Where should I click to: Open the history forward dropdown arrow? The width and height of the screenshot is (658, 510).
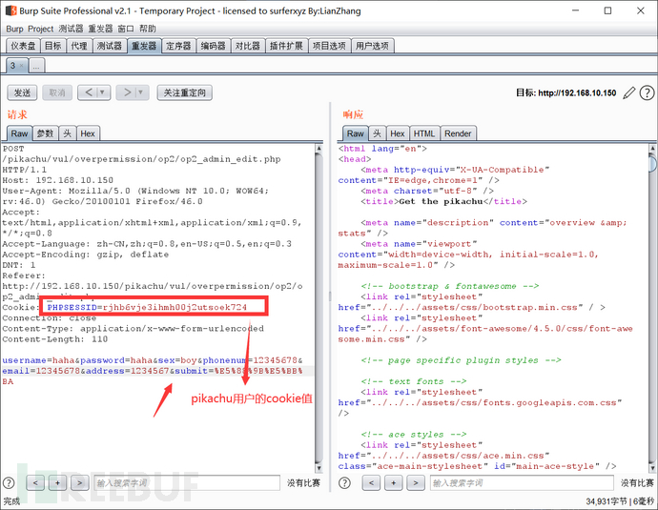click(141, 92)
